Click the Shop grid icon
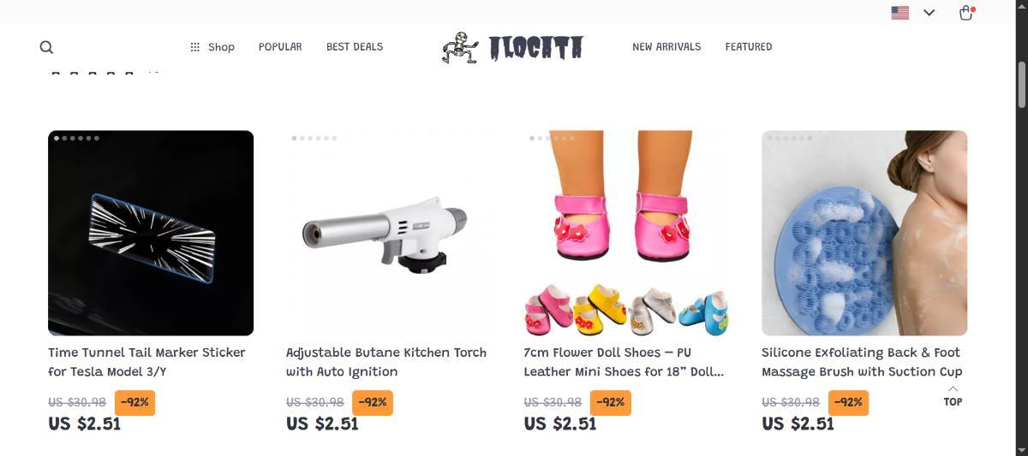The width and height of the screenshot is (1028, 456). pos(195,47)
